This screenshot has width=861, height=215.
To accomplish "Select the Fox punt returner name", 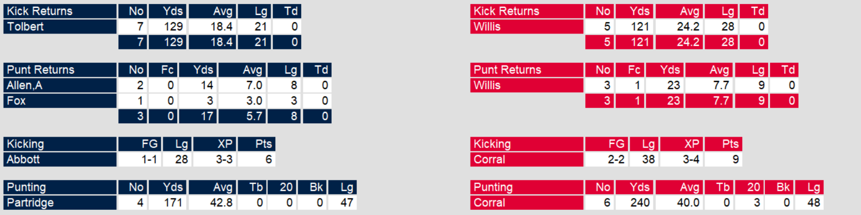I will point(17,101).
